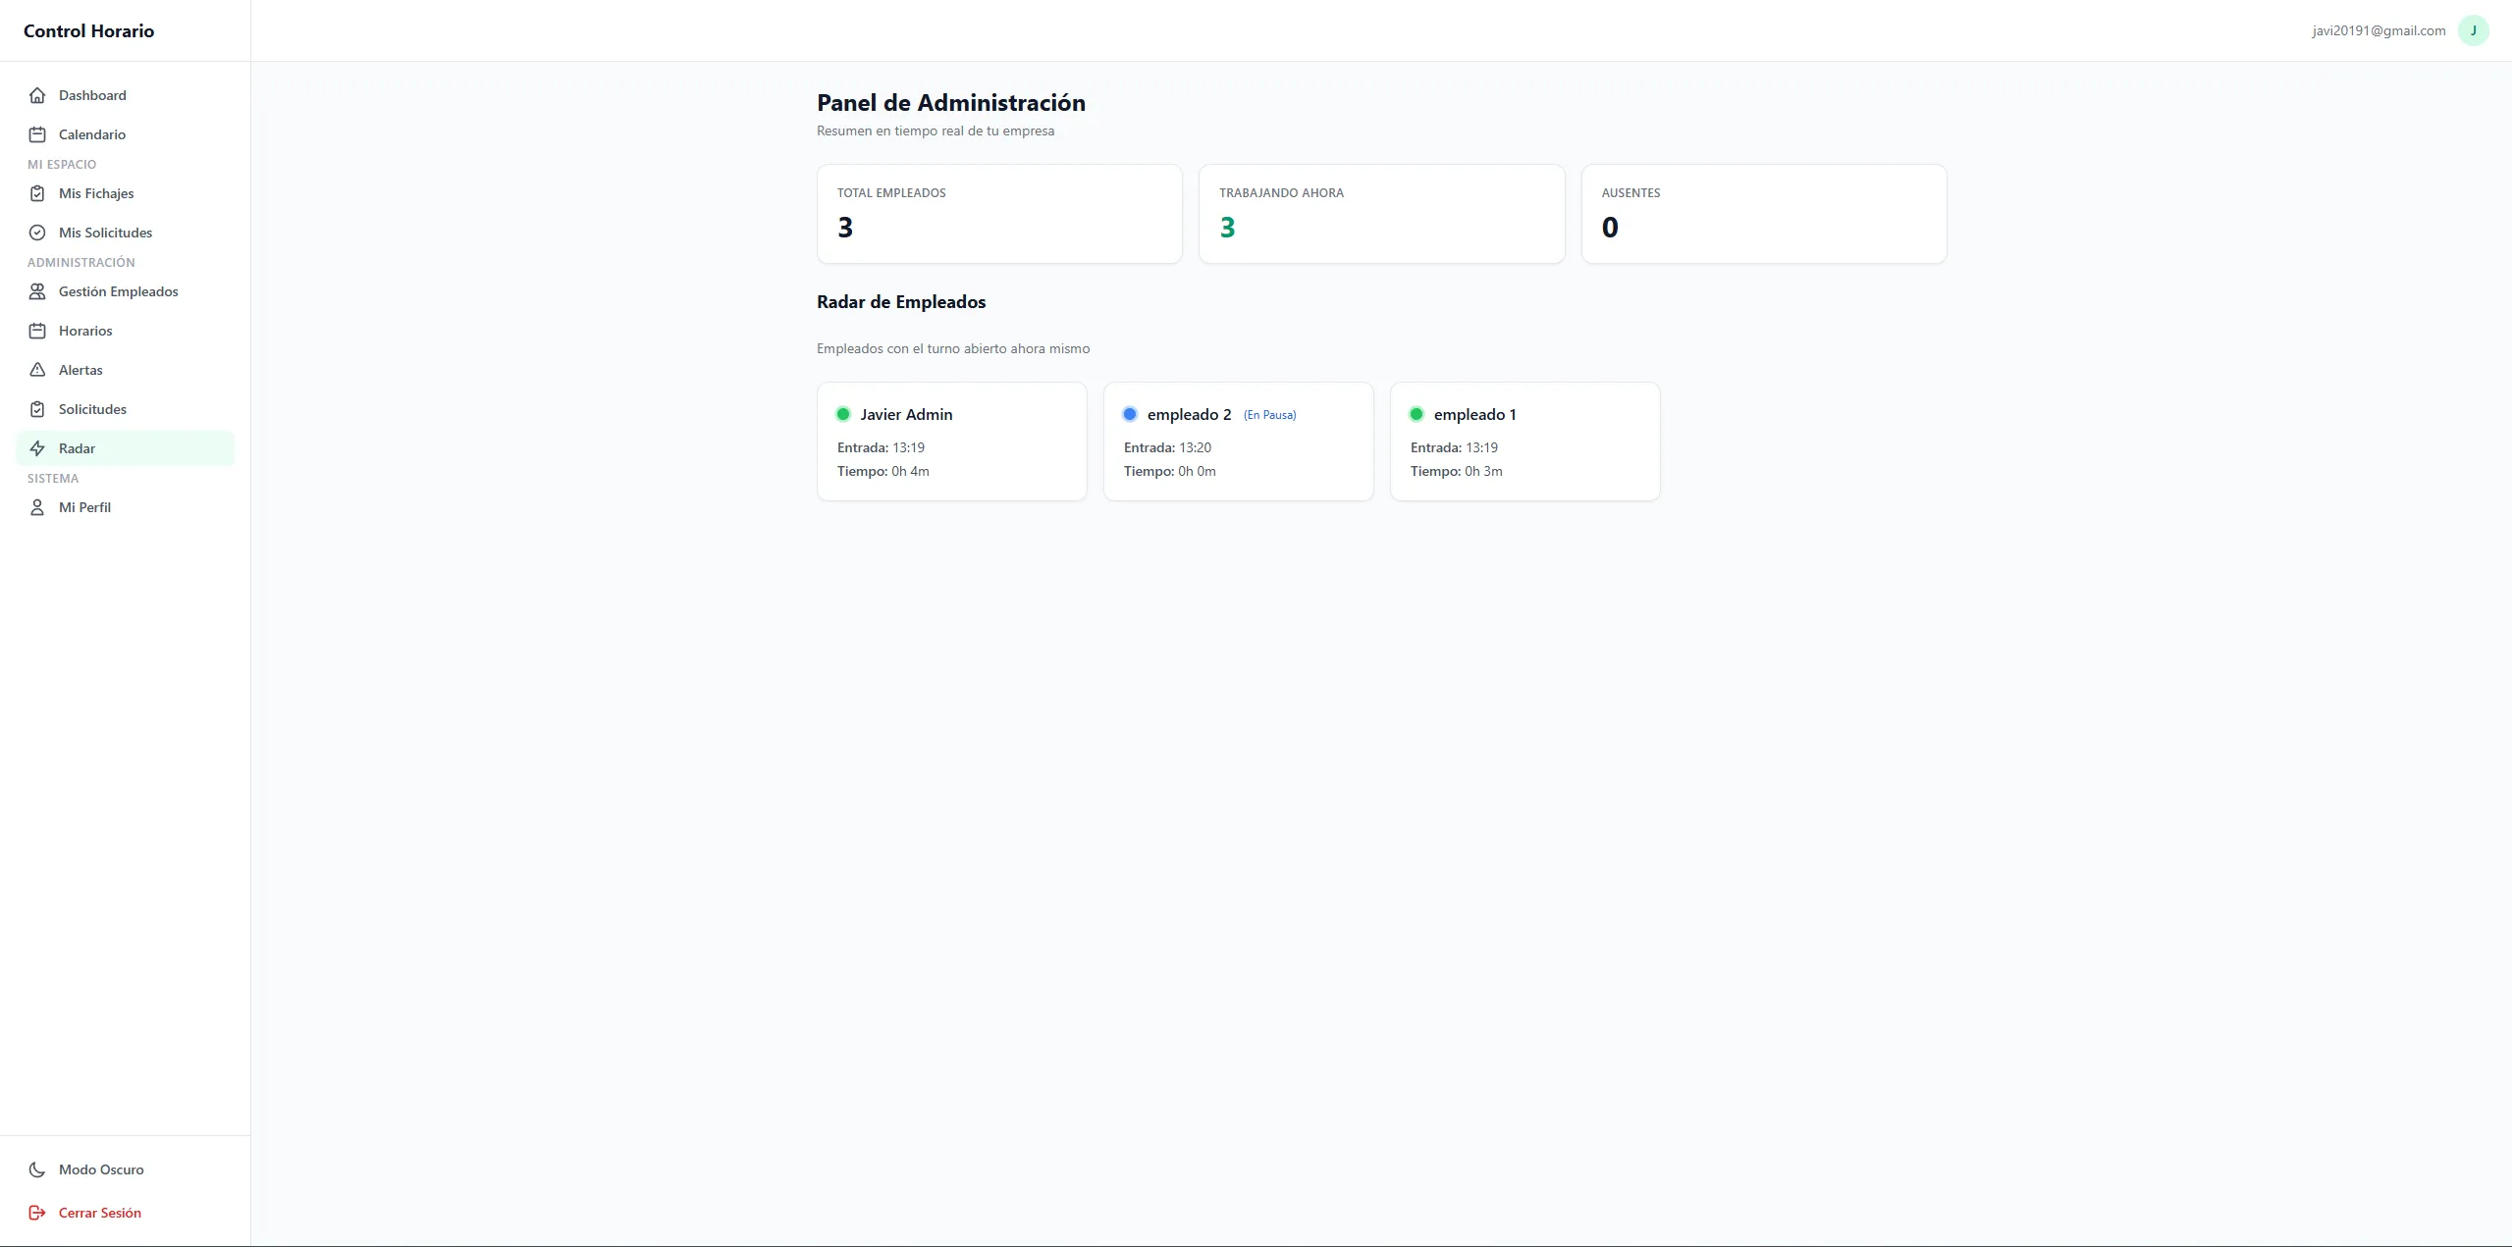Click Tiempo: 0h 3m on empleado 1 card

coord(1457,471)
